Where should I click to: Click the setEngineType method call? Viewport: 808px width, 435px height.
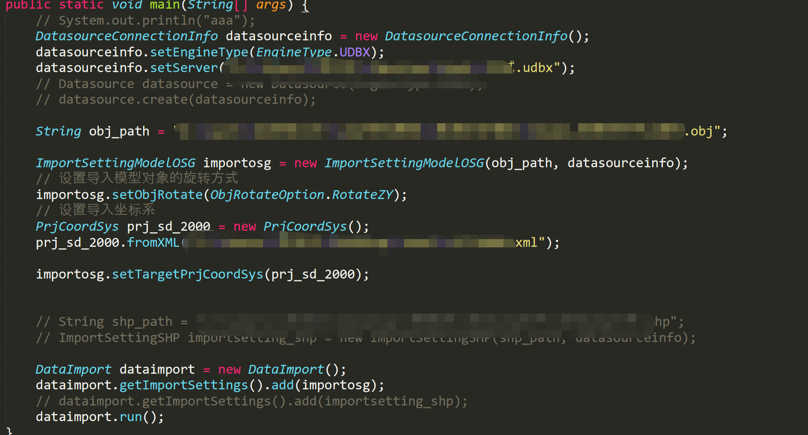[199, 52]
